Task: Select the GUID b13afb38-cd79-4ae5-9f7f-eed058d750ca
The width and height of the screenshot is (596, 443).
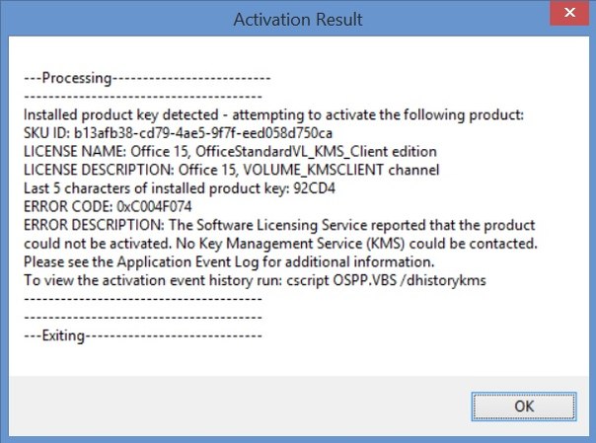Action: 203,133
